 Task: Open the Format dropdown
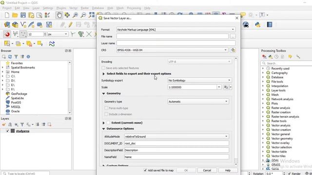pyautogui.click(x=176, y=30)
